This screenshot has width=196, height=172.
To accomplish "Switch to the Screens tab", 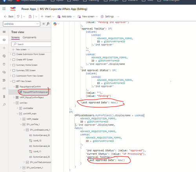I will 15,38.
